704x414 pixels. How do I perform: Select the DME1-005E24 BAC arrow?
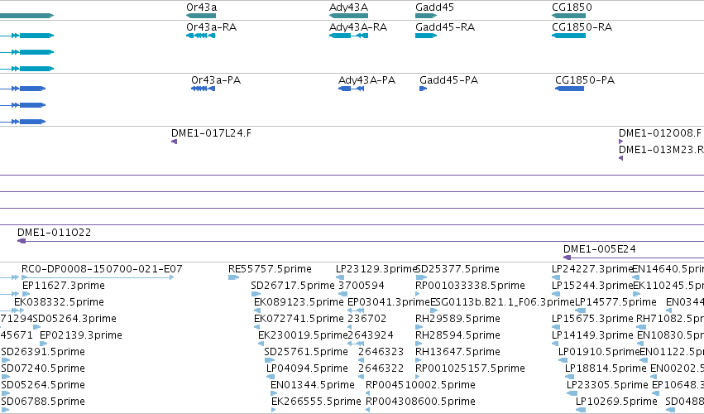point(634,258)
